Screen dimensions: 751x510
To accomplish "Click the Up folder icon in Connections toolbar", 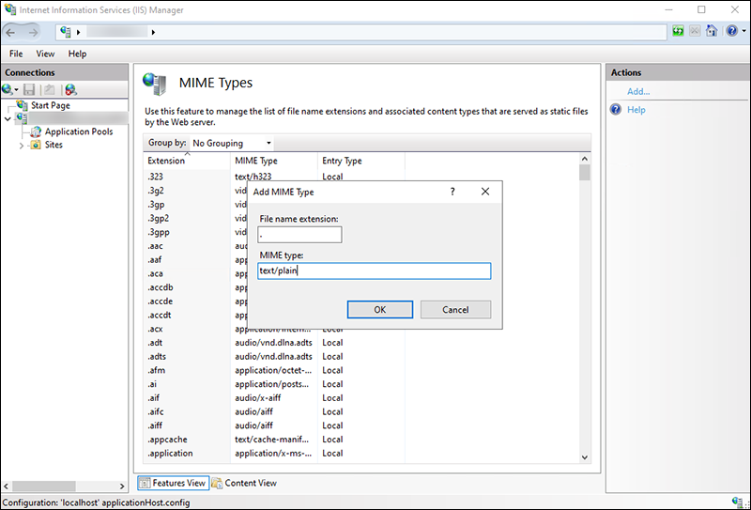I will 50,89.
